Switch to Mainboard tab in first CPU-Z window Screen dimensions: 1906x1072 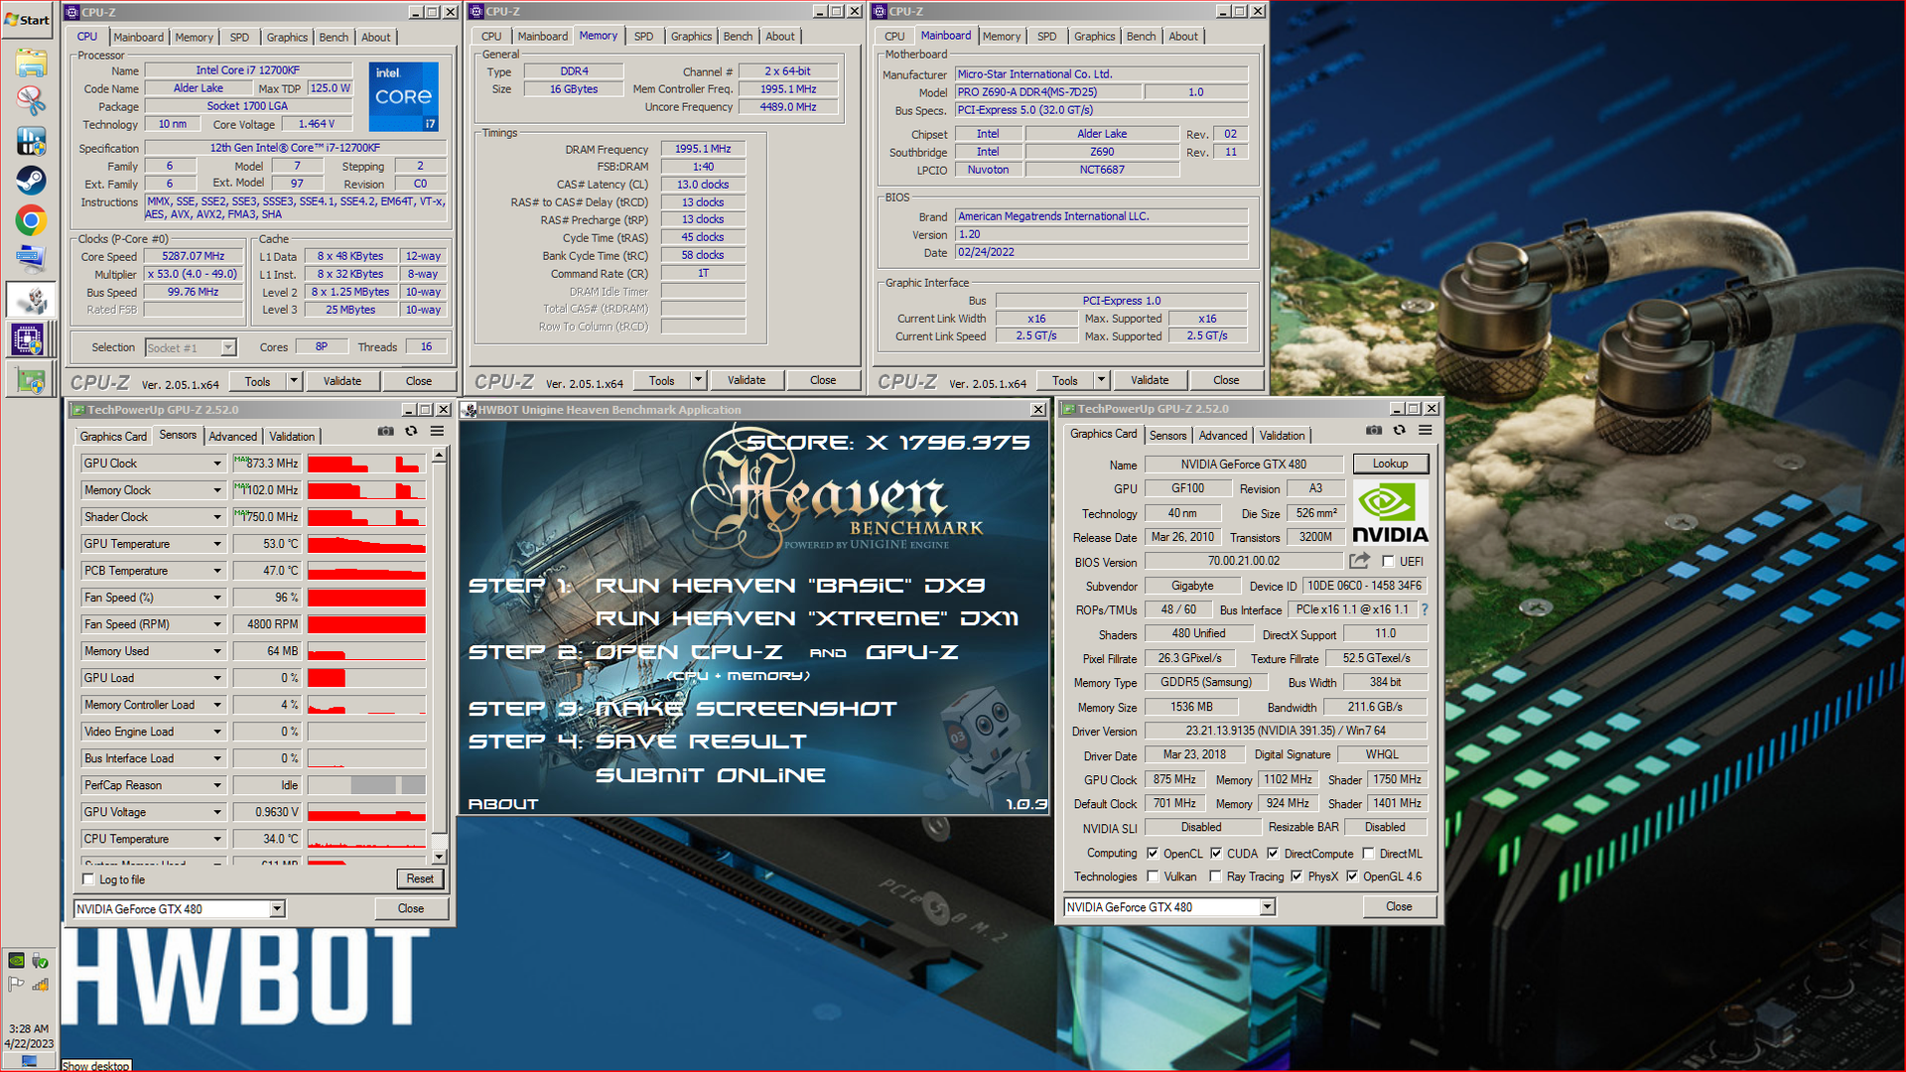point(138,37)
